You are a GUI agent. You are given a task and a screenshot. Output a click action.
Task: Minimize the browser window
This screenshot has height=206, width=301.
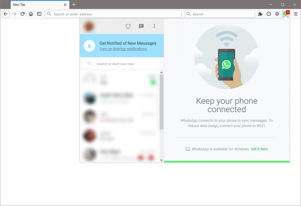click(x=270, y=5)
